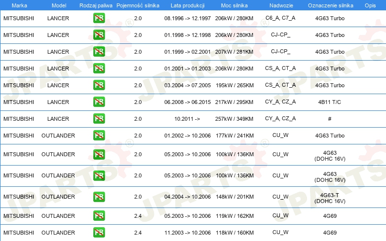Click CJ-CP_ body code in 01.1998 row
Image resolution: width=386 pixels, height=241 pixels.
point(280,34)
